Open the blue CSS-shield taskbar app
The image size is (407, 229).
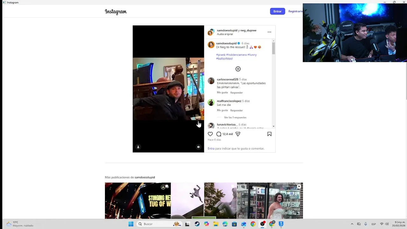tap(281, 224)
